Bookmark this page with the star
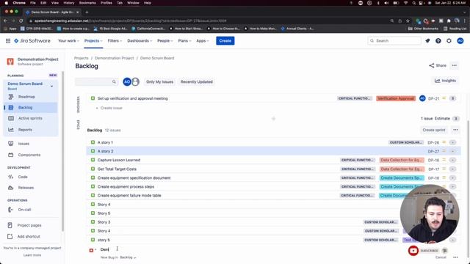Viewport: 470px width, 264px height. pos(408,21)
